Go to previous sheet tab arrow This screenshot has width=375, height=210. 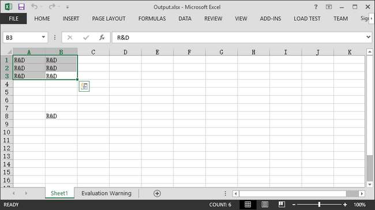(x=14, y=193)
